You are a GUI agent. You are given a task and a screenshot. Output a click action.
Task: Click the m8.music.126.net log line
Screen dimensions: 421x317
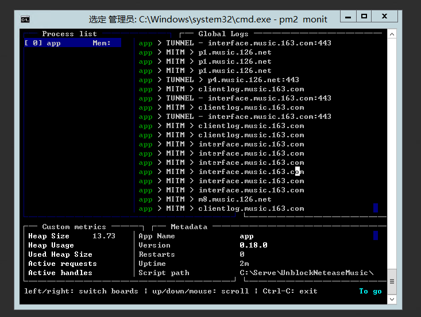click(234, 199)
